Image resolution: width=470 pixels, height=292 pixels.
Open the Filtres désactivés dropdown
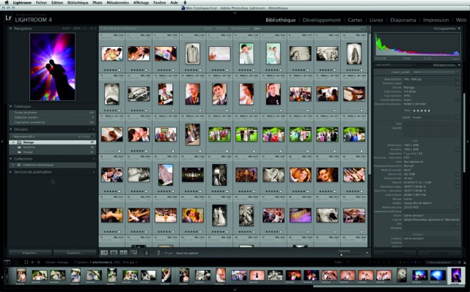[441, 262]
